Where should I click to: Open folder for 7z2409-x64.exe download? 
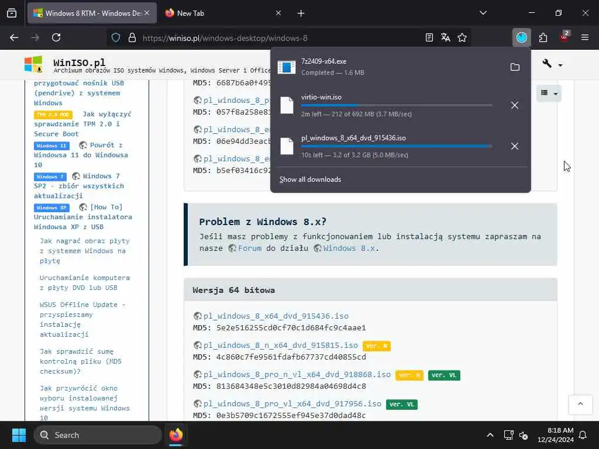pos(515,67)
